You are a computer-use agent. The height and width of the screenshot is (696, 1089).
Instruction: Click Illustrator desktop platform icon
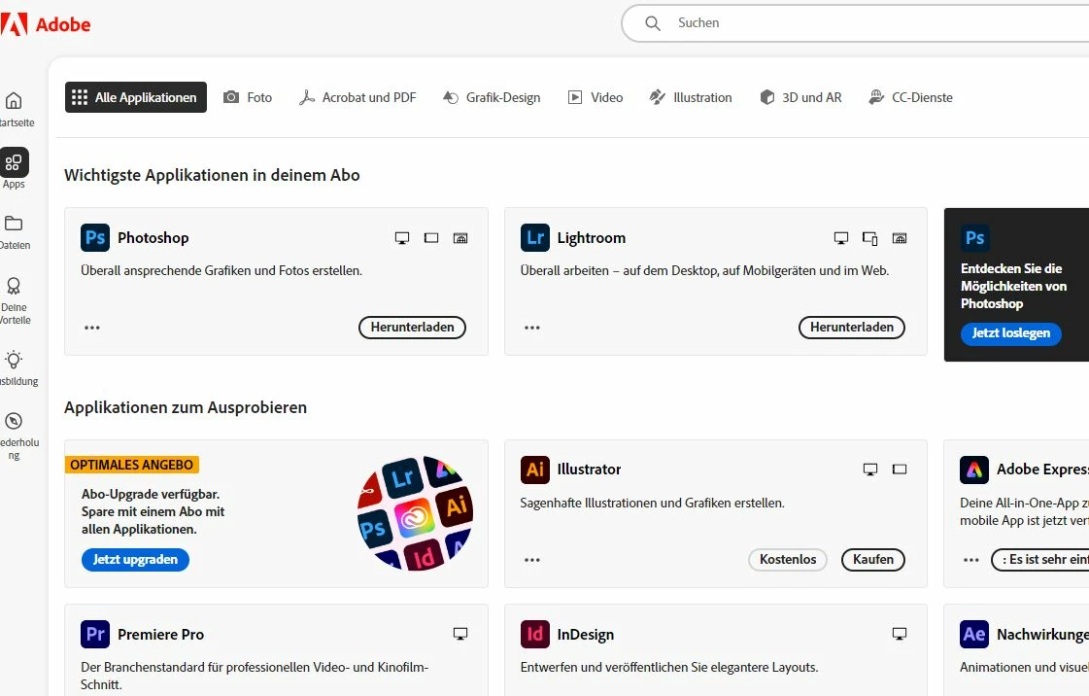[x=870, y=470]
